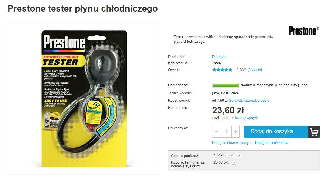Enlarge the Prestone tester product image
329x180 pixels.
tap(84, 99)
